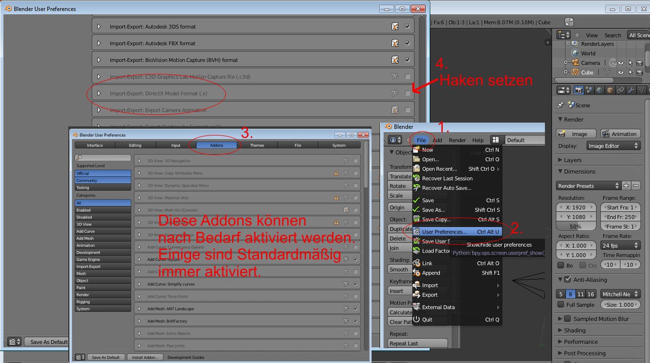Click the Open folder icon in File menu
Screen dimensions: 650x363
(x=416, y=159)
